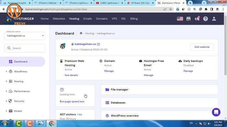This screenshot has width=227, height=127.
Task: Open the live chat bubble
Action: 216,112
